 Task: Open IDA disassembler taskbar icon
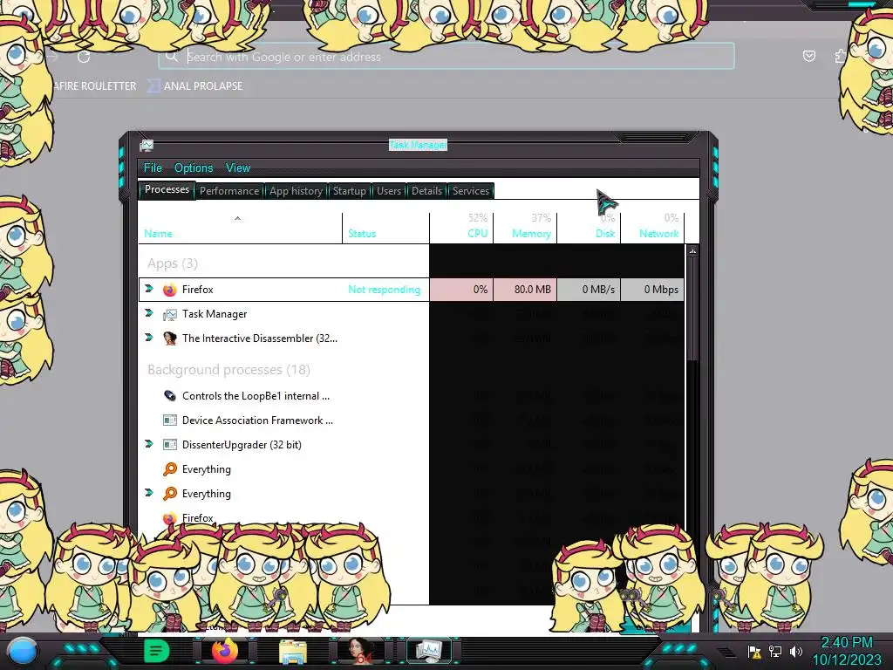[x=360, y=652]
